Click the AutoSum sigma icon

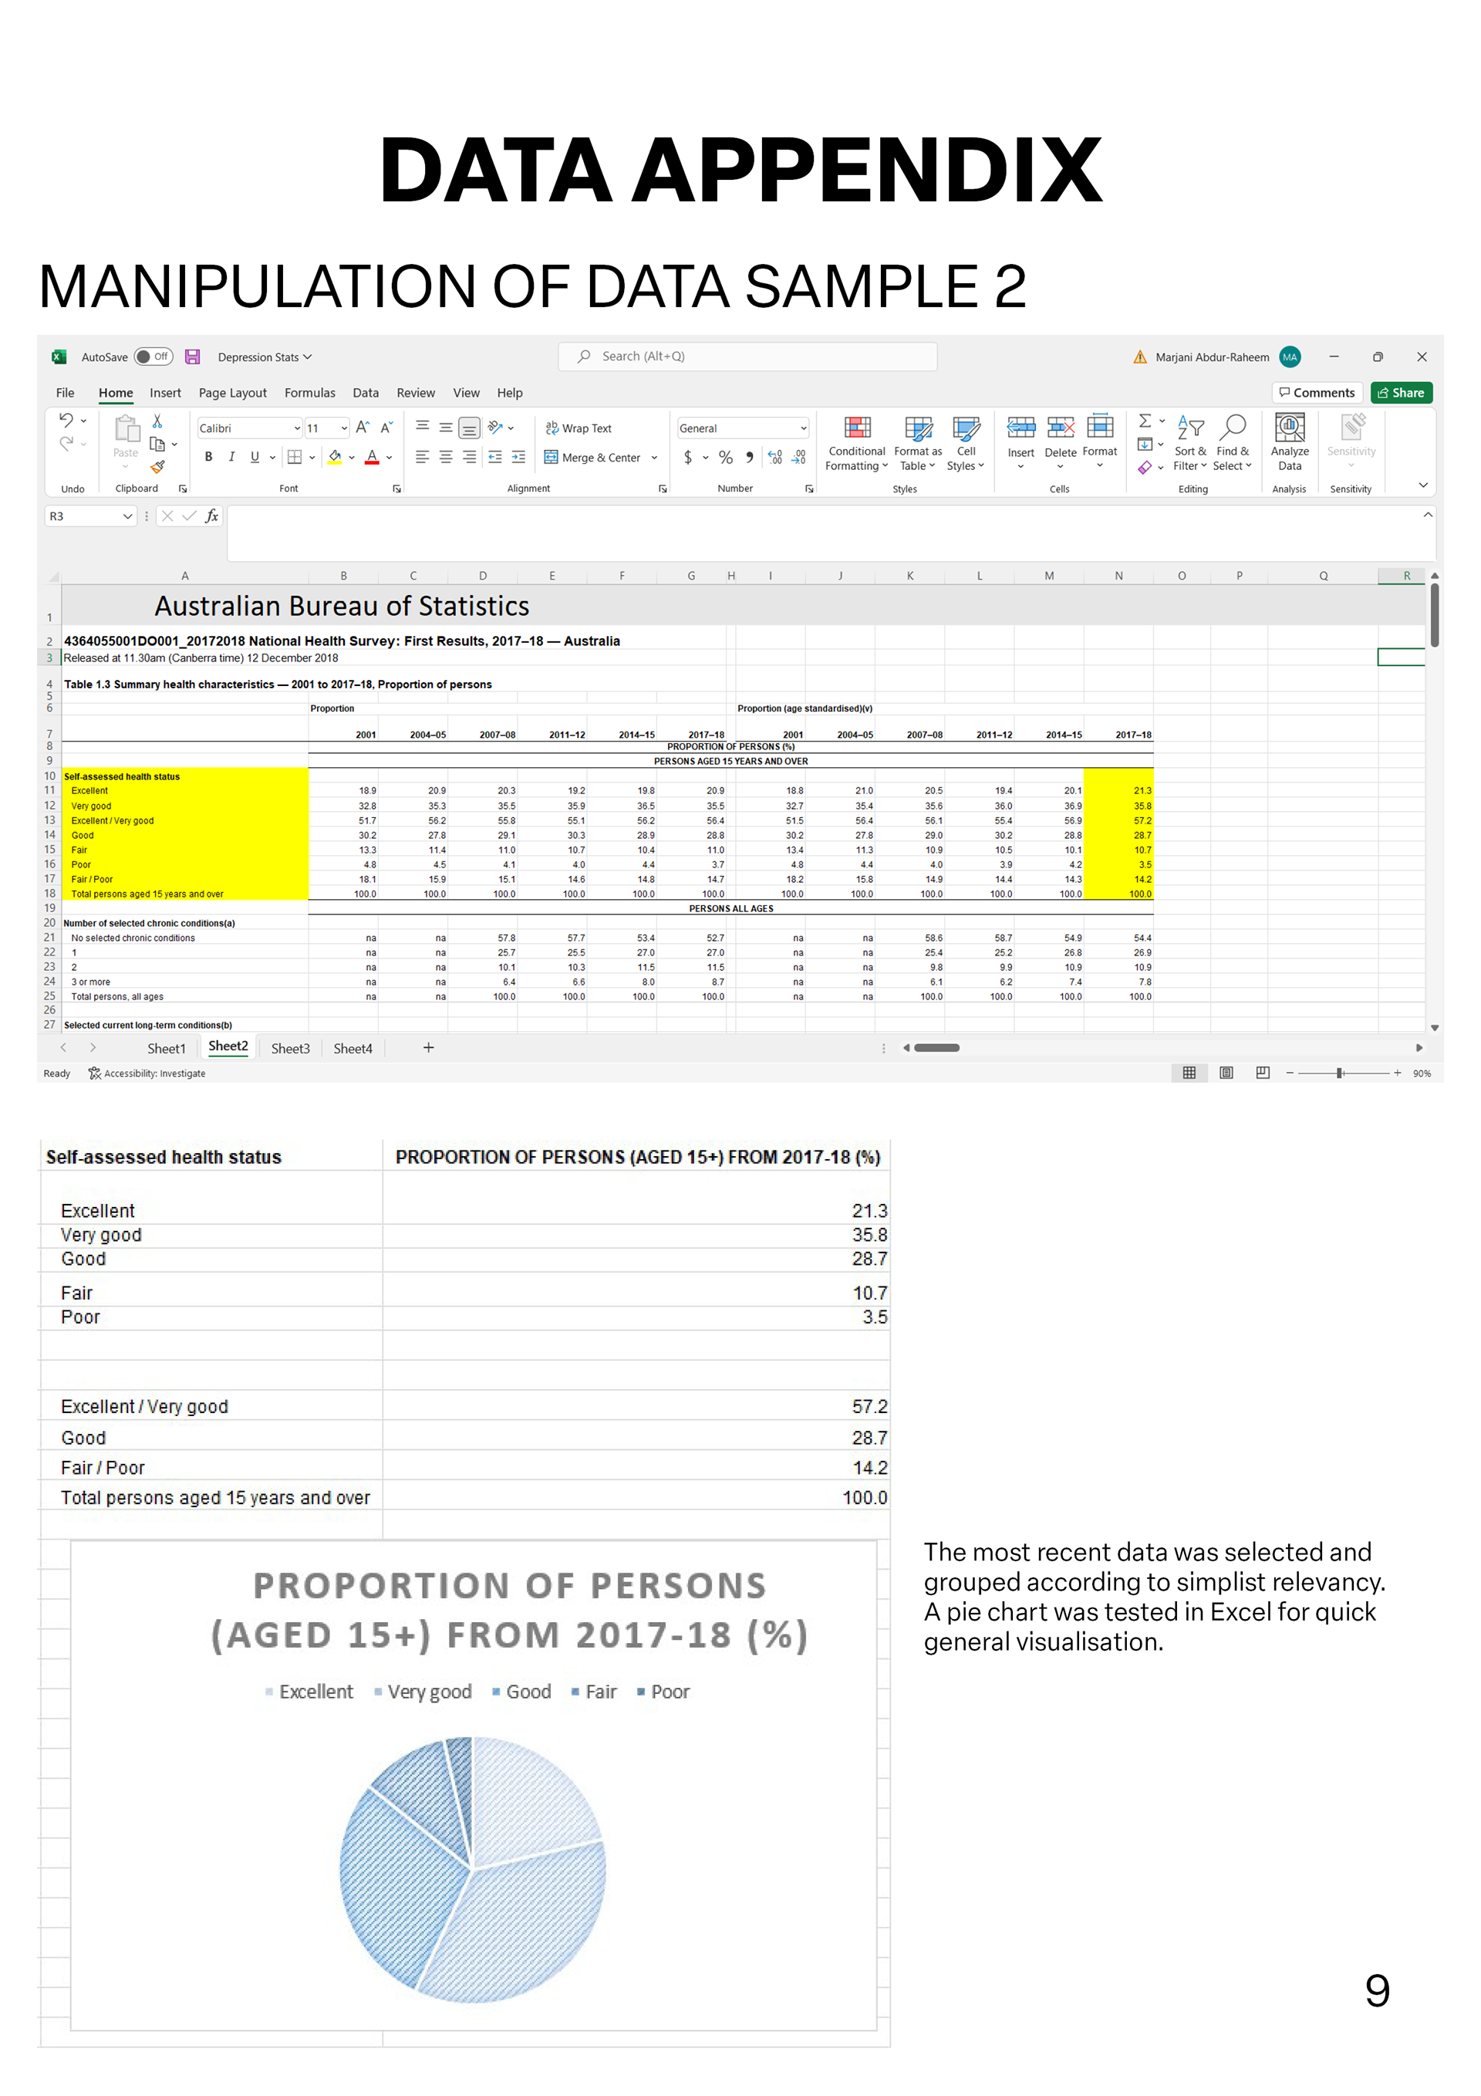coord(1144,421)
